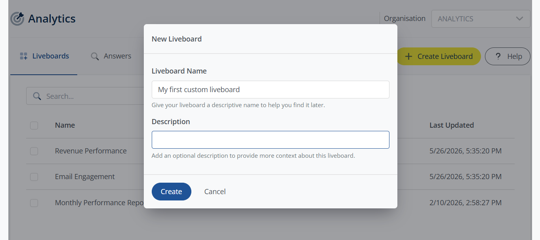Confirm with the Create button
Image resolution: width=540 pixels, height=240 pixels.
pyautogui.click(x=172, y=191)
